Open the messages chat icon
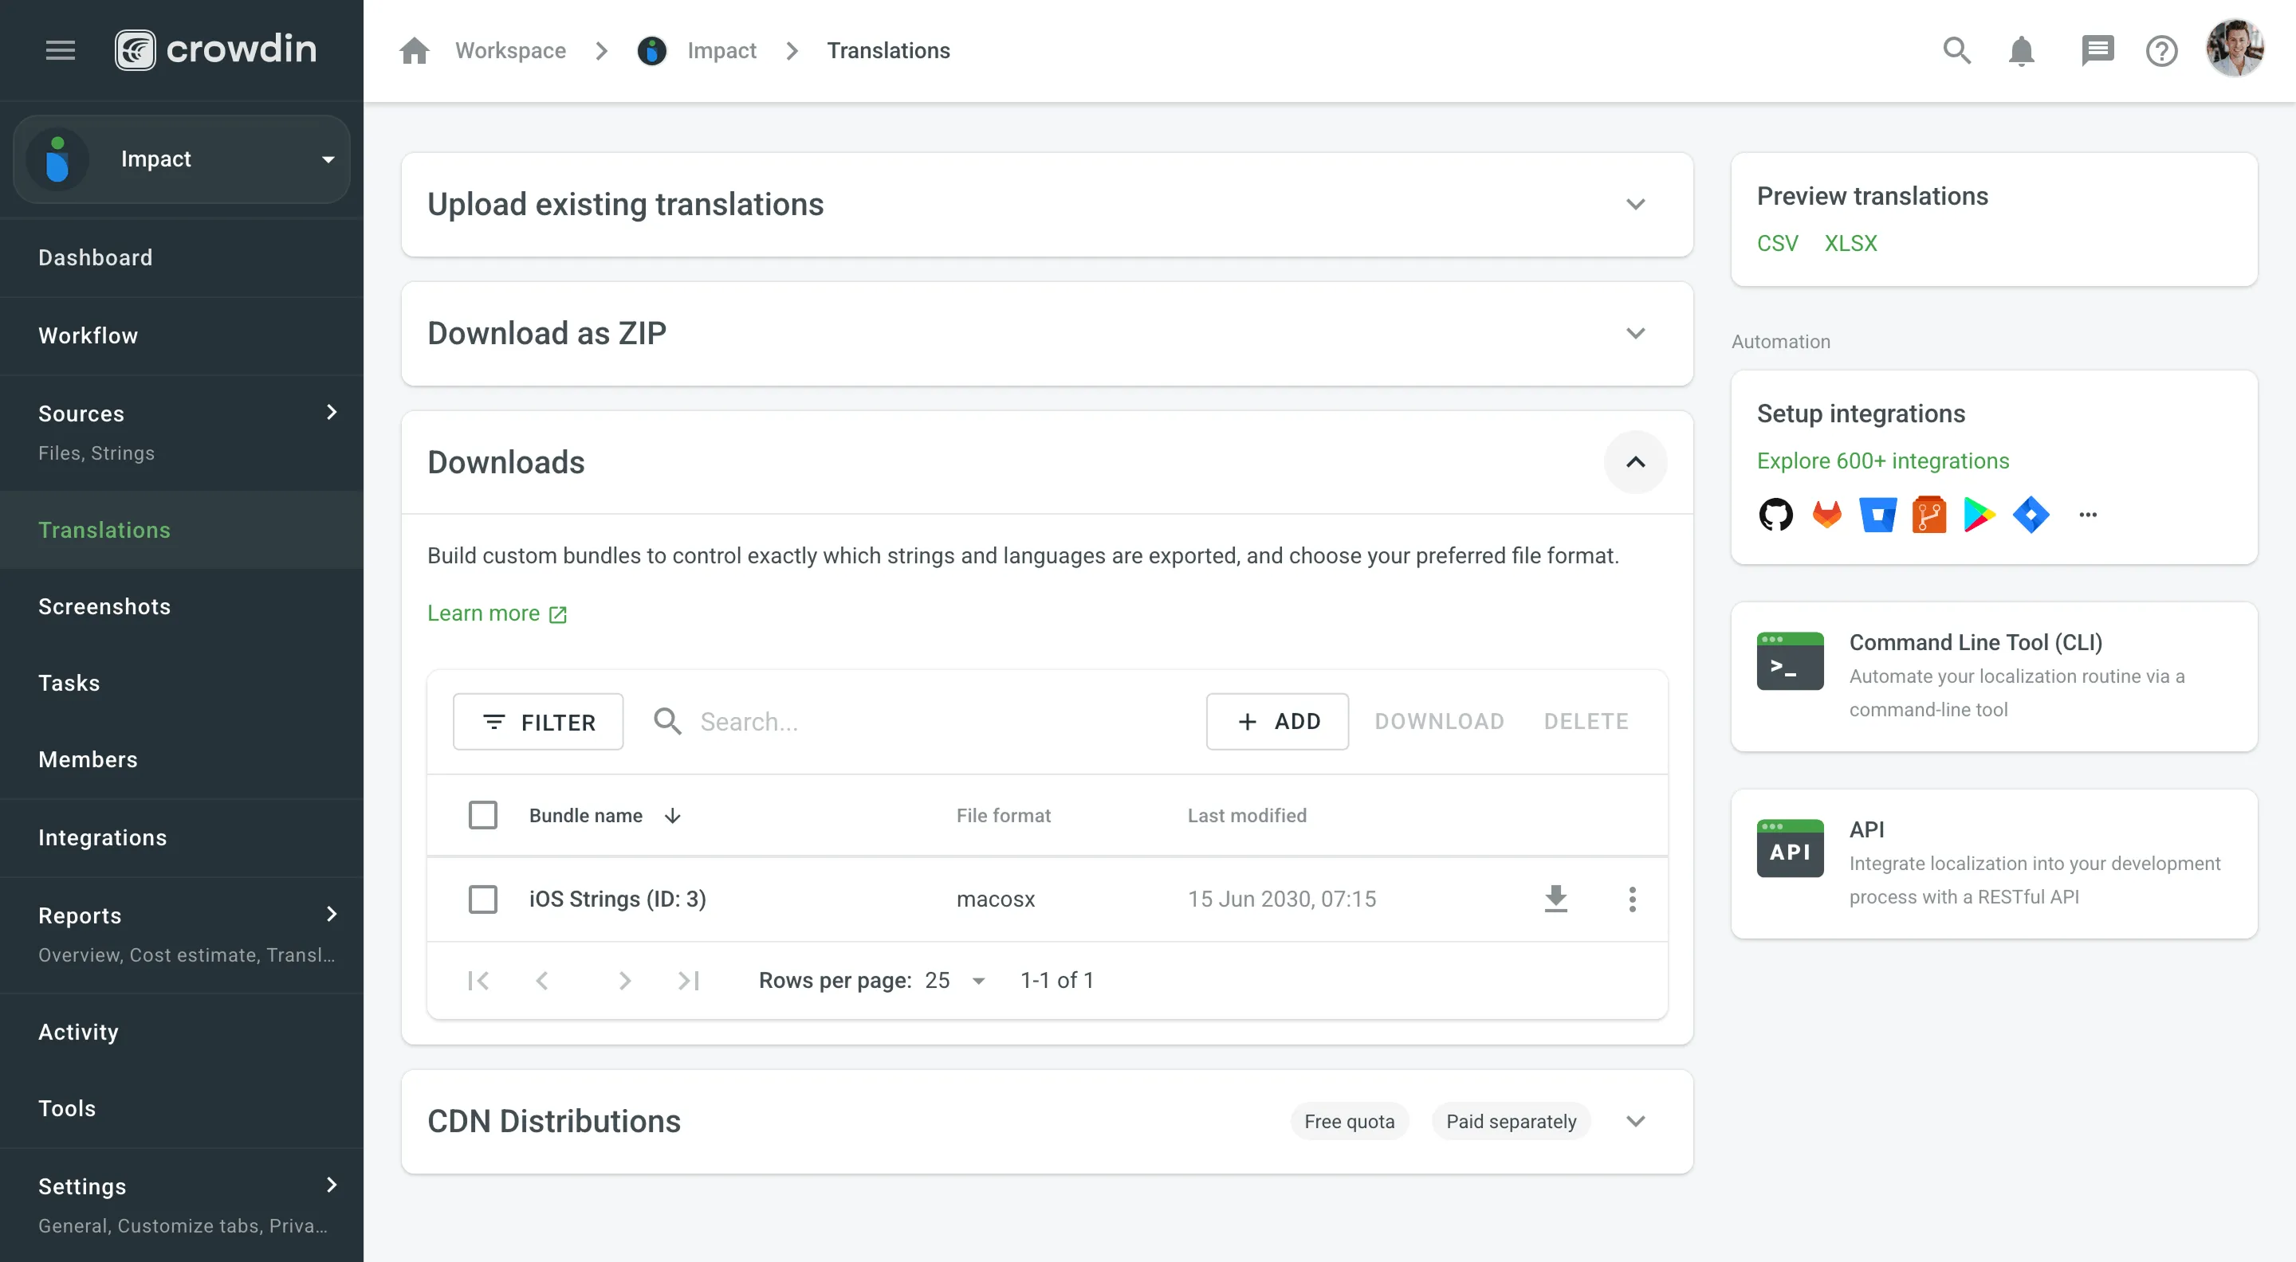Viewport: 2296px width, 1262px height. point(2097,51)
